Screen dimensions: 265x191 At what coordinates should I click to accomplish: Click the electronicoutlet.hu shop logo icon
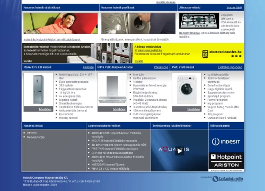(x=205, y=54)
